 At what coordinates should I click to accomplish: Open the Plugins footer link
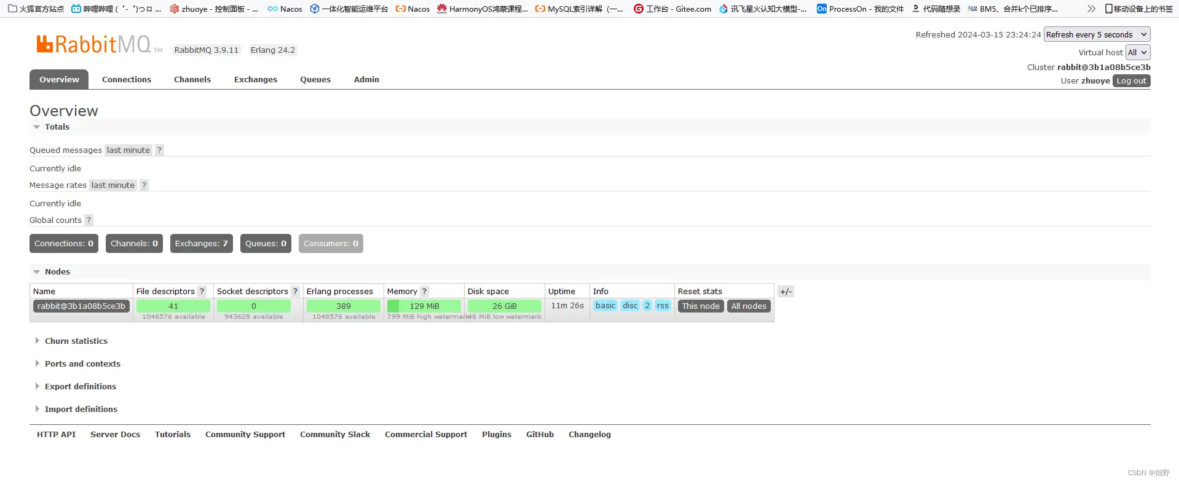point(497,434)
